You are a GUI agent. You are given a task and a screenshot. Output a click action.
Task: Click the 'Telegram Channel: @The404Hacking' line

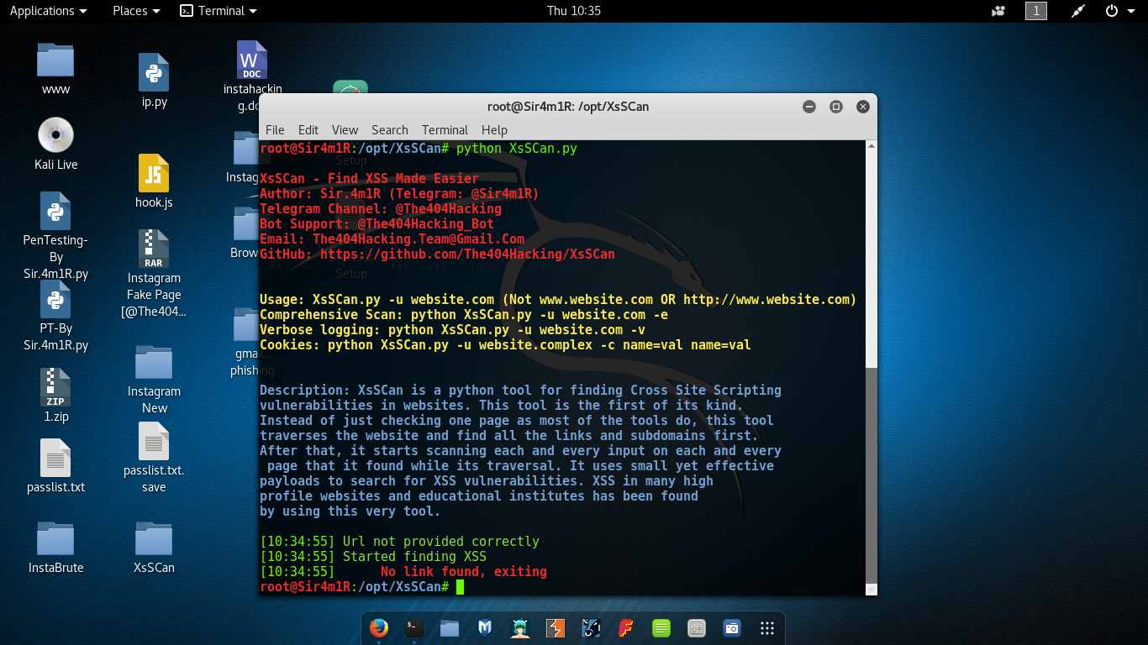click(x=381, y=208)
